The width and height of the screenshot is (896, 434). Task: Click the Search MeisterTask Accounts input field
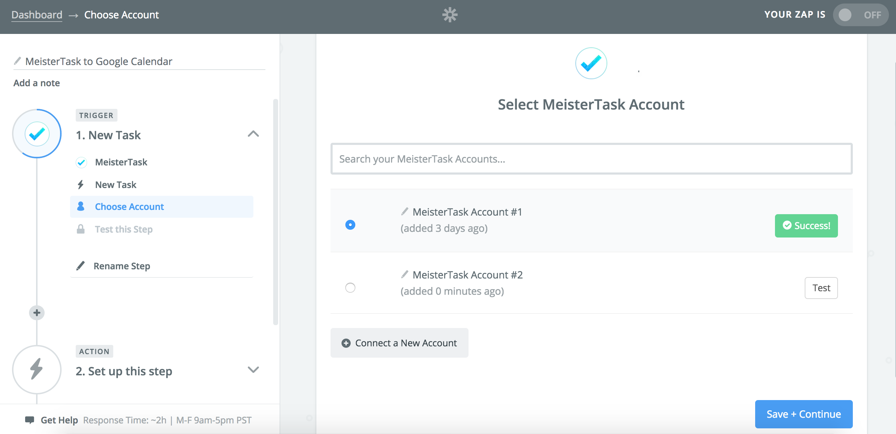(x=591, y=158)
